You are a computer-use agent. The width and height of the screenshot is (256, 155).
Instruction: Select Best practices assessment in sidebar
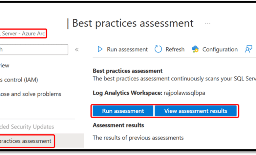click(x=26, y=141)
